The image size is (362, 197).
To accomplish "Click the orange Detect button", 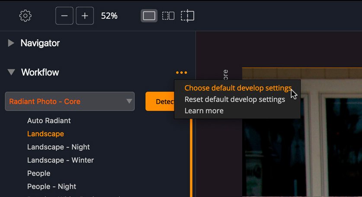I will click(160, 101).
